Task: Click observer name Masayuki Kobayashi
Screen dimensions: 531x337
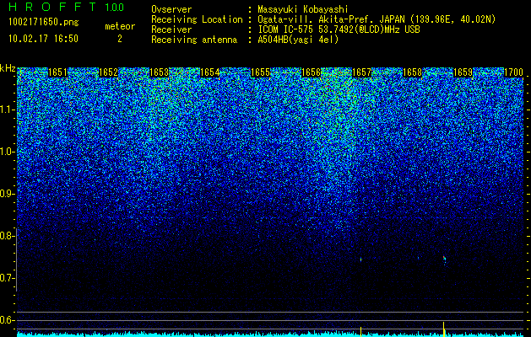Action: pyautogui.click(x=303, y=10)
